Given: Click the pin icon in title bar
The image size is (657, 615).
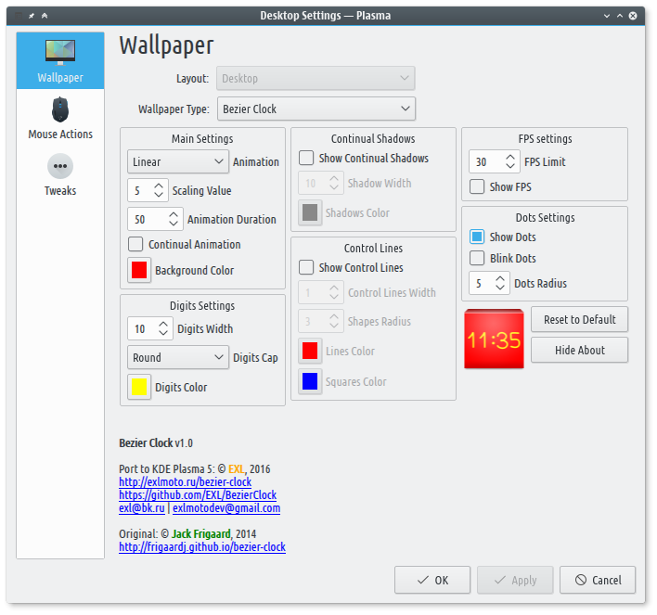Looking at the screenshot, I should point(32,16).
